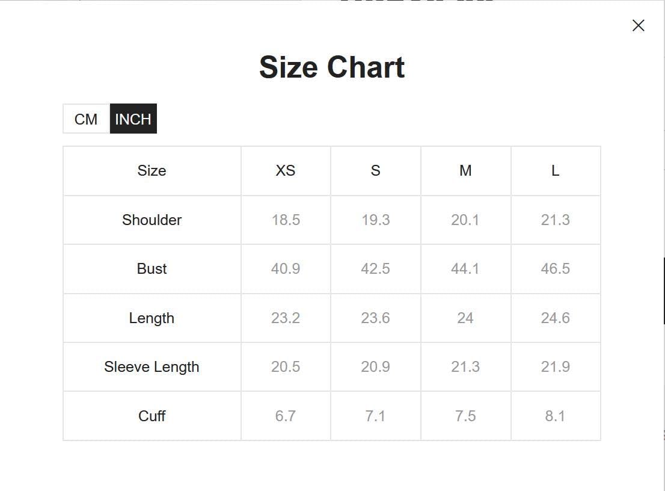Close the Size Chart dialog

point(638,25)
